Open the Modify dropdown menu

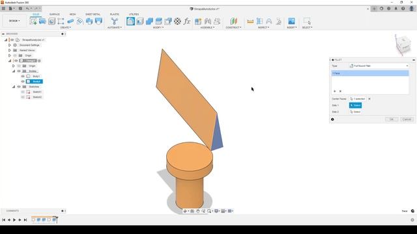point(158,27)
